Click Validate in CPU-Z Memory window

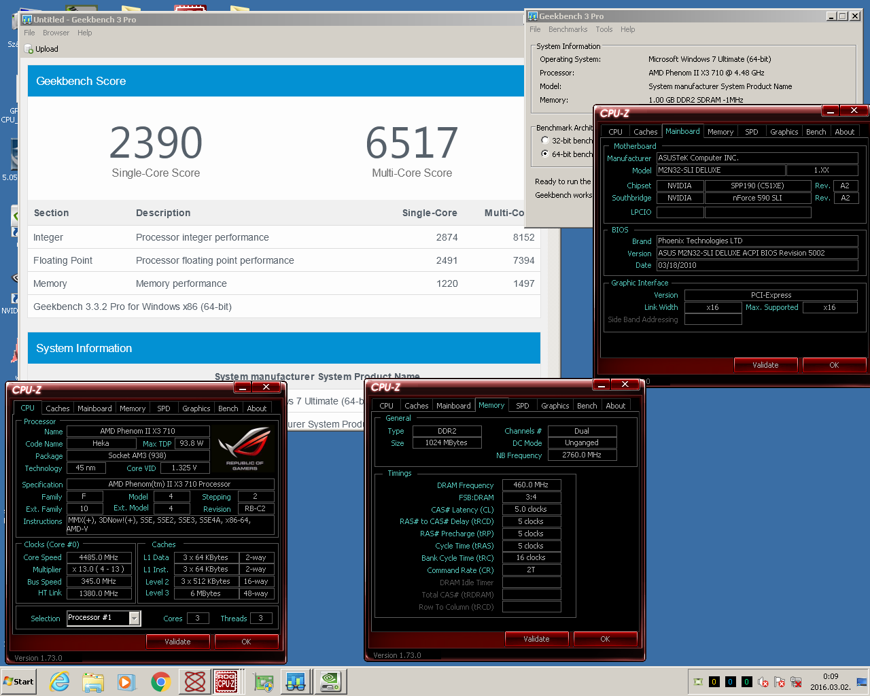tap(536, 639)
